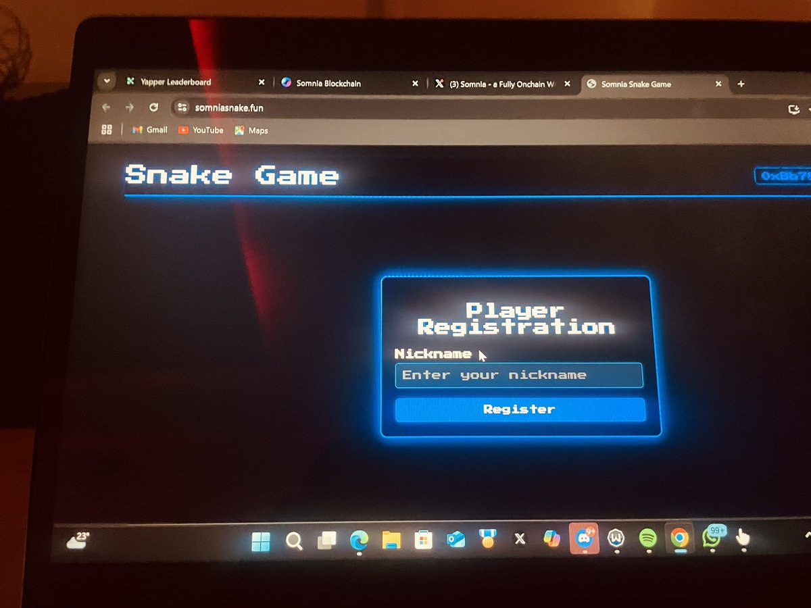Image resolution: width=811 pixels, height=608 pixels.
Task: Open File Explorer folder icon
Action: point(391,540)
